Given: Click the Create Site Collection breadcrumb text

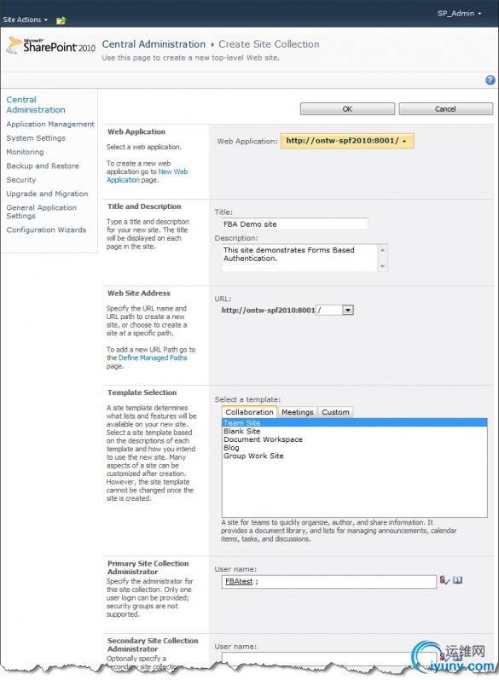Looking at the screenshot, I should pos(269,44).
